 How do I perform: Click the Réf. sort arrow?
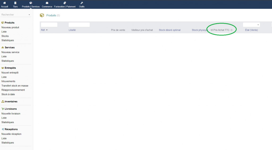47,30
